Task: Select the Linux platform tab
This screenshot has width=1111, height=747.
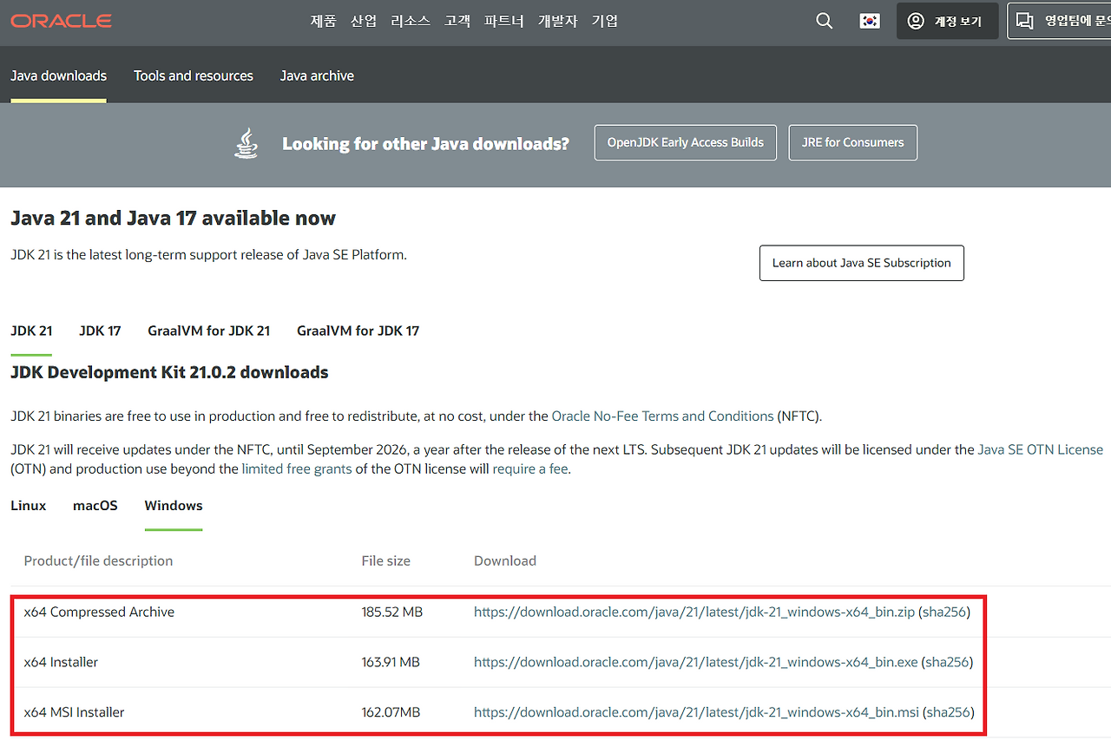Action: click(x=28, y=506)
